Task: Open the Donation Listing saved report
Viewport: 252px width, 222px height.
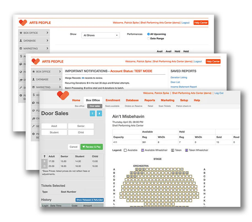Action: [x=179, y=77]
